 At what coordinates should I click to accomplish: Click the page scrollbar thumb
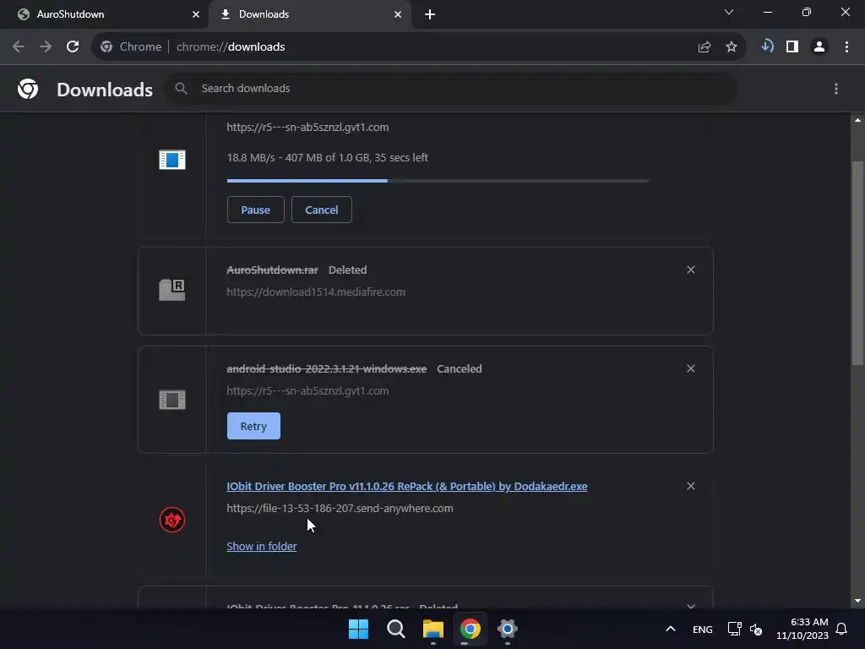click(x=857, y=263)
